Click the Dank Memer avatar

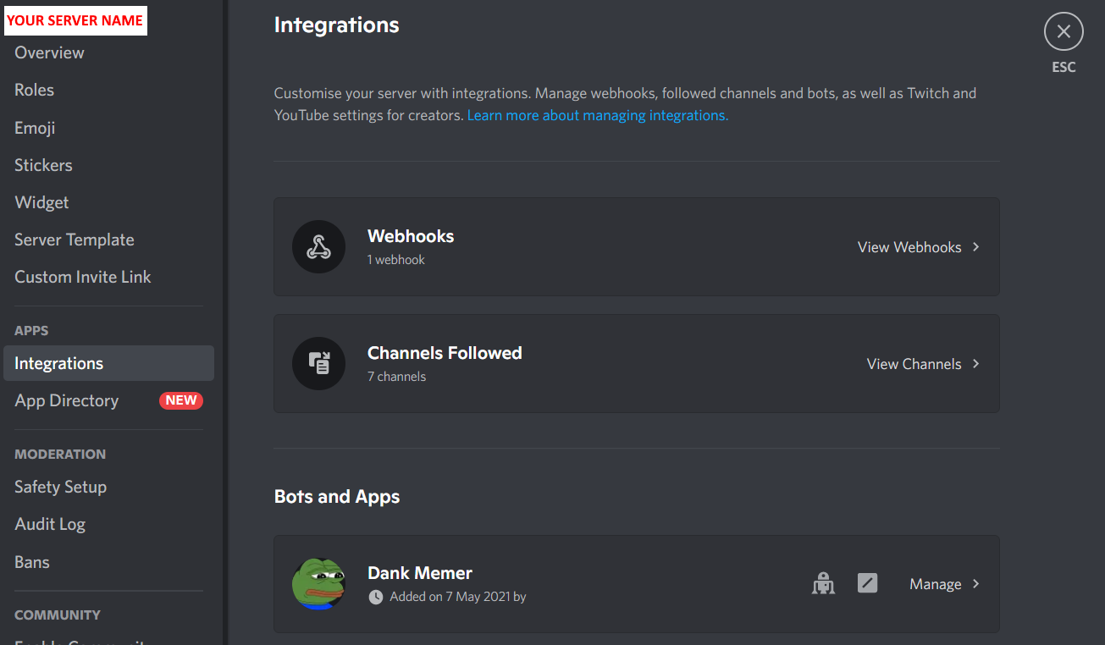pos(318,584)
